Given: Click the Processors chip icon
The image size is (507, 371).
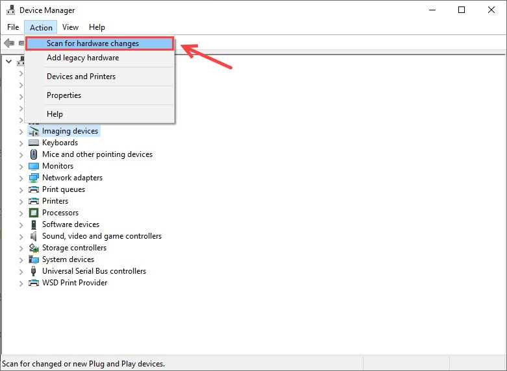Looking at the screenshot, I should (x=34, y=213).
